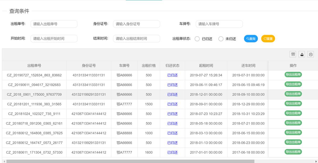Click price cell 1500
This screenshot has width=318, height=163.
pyautogui.click(x=149, y=104)
